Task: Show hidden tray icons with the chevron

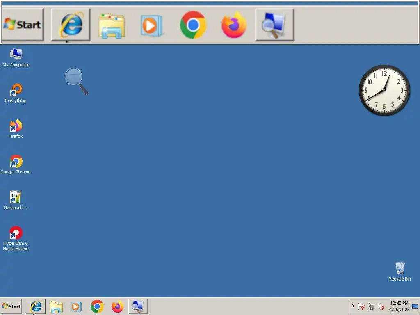Action: (352, 306)
